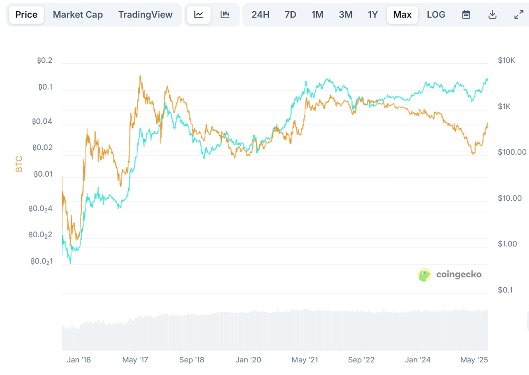The height and width of the screenshot is (375, 529).
Task: Set time range to 7D
Action: 290,15
